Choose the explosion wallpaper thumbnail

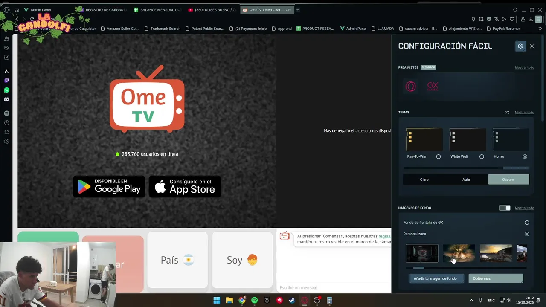click(x=459, y=253)
